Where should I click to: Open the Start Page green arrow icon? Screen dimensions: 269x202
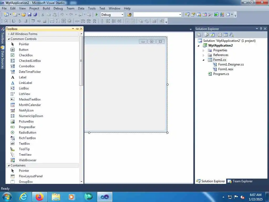pos(216,15)
